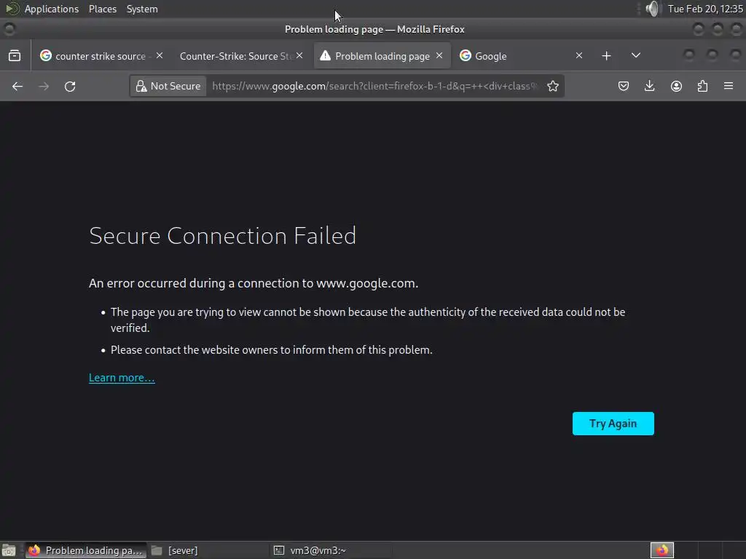Open the Firefox account menu
Viewport: 746px width, 559px height.
(x=676, y=87)
